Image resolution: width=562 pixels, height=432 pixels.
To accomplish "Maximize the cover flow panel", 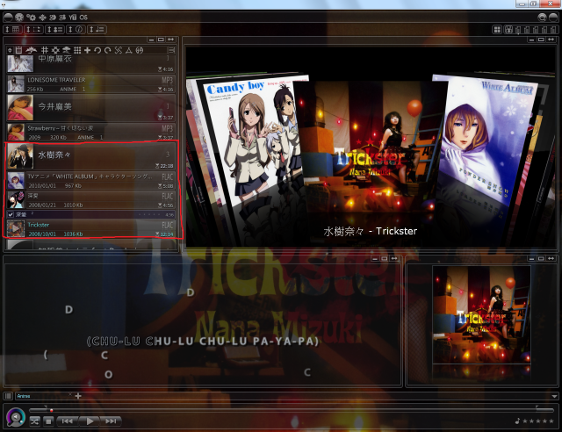I will pos(542,40).
